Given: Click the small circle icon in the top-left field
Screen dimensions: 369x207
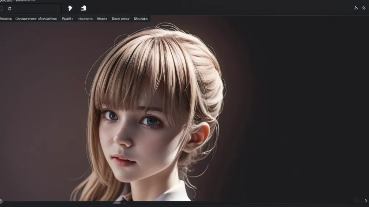Looking at the screenshot, I should 10,9.
